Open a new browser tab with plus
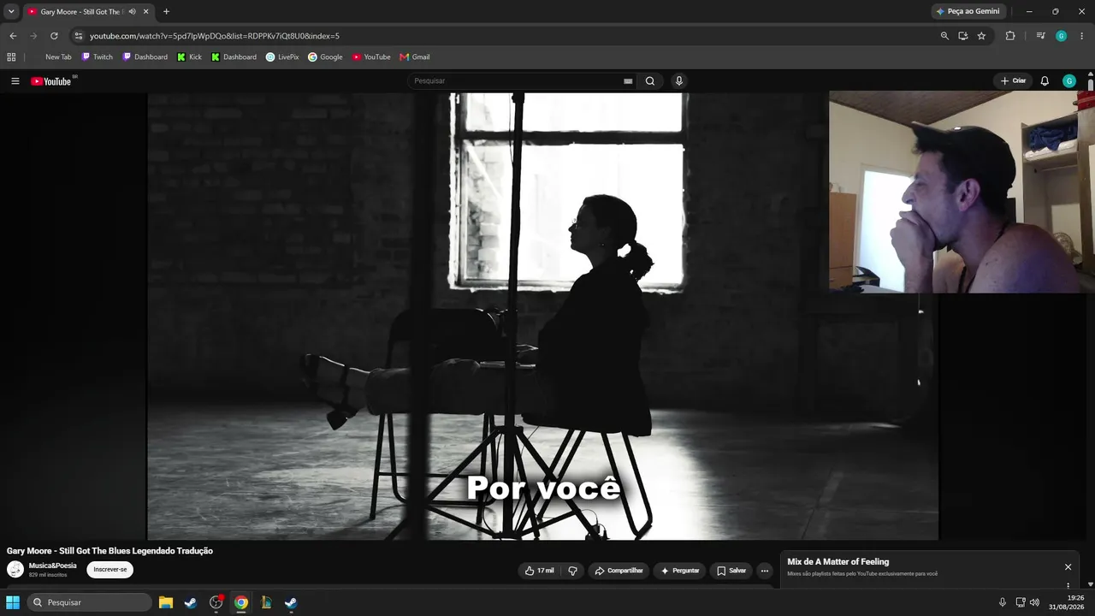The height and width of the screenshot is (616, 1095). click(166, 12)
